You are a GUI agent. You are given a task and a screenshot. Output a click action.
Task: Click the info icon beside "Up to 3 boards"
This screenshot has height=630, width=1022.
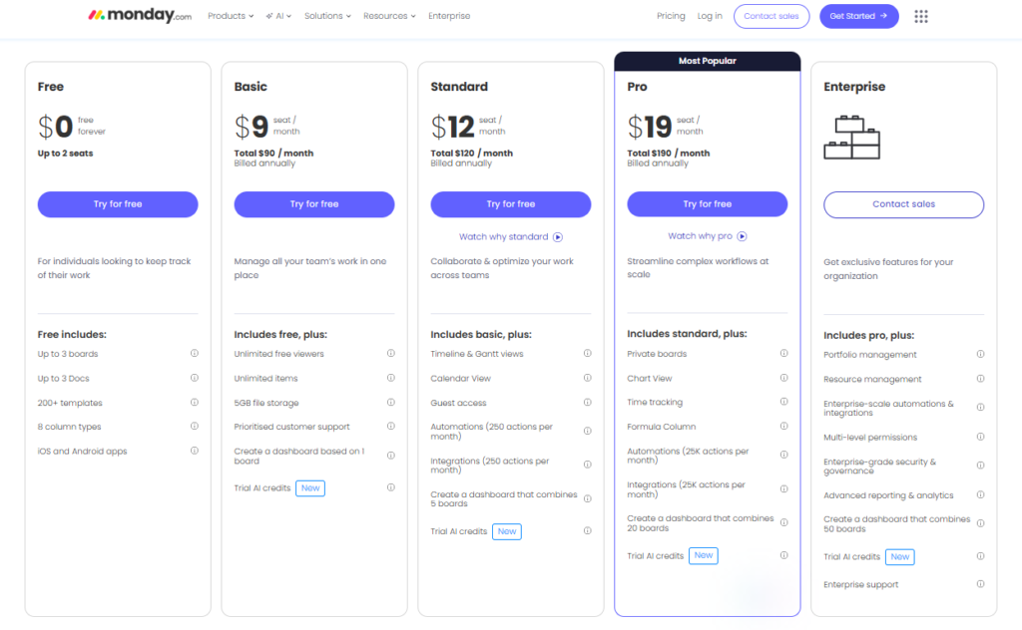point(195,354)
